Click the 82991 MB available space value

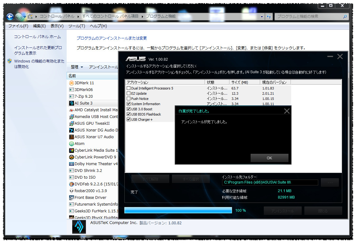pyautogui.click(x=286, y=197)
